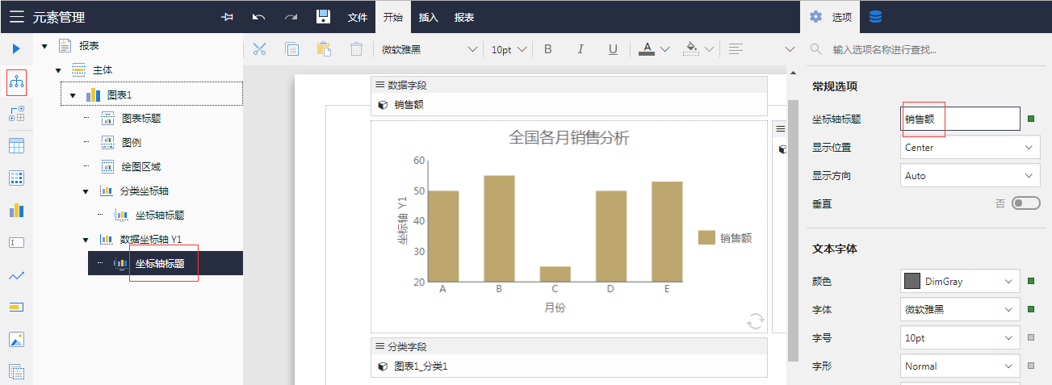Click the redo arrow icon

[x=291, y=17]
